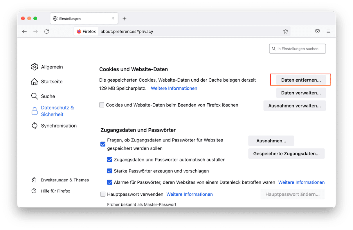Enable deleting cookies when Firefox closes
The height and width of the screenshot is (230, 353).
[102, 105]
